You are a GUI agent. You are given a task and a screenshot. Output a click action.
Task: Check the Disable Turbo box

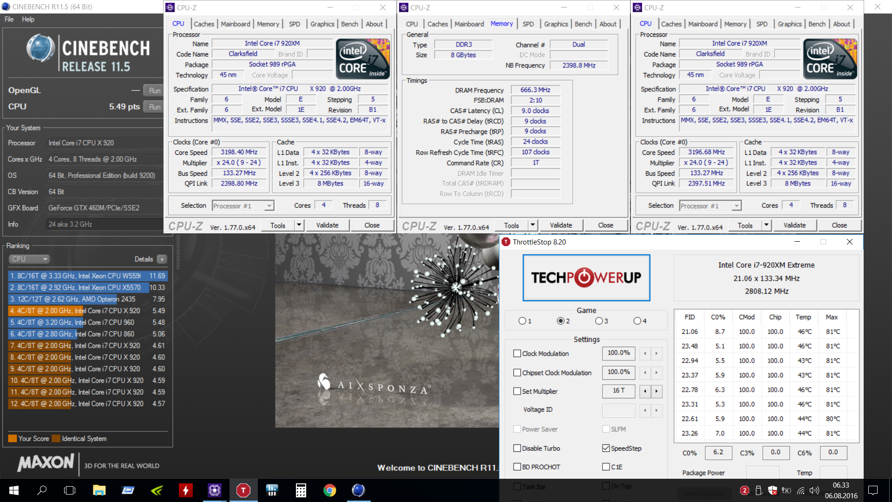pos(517,448)
